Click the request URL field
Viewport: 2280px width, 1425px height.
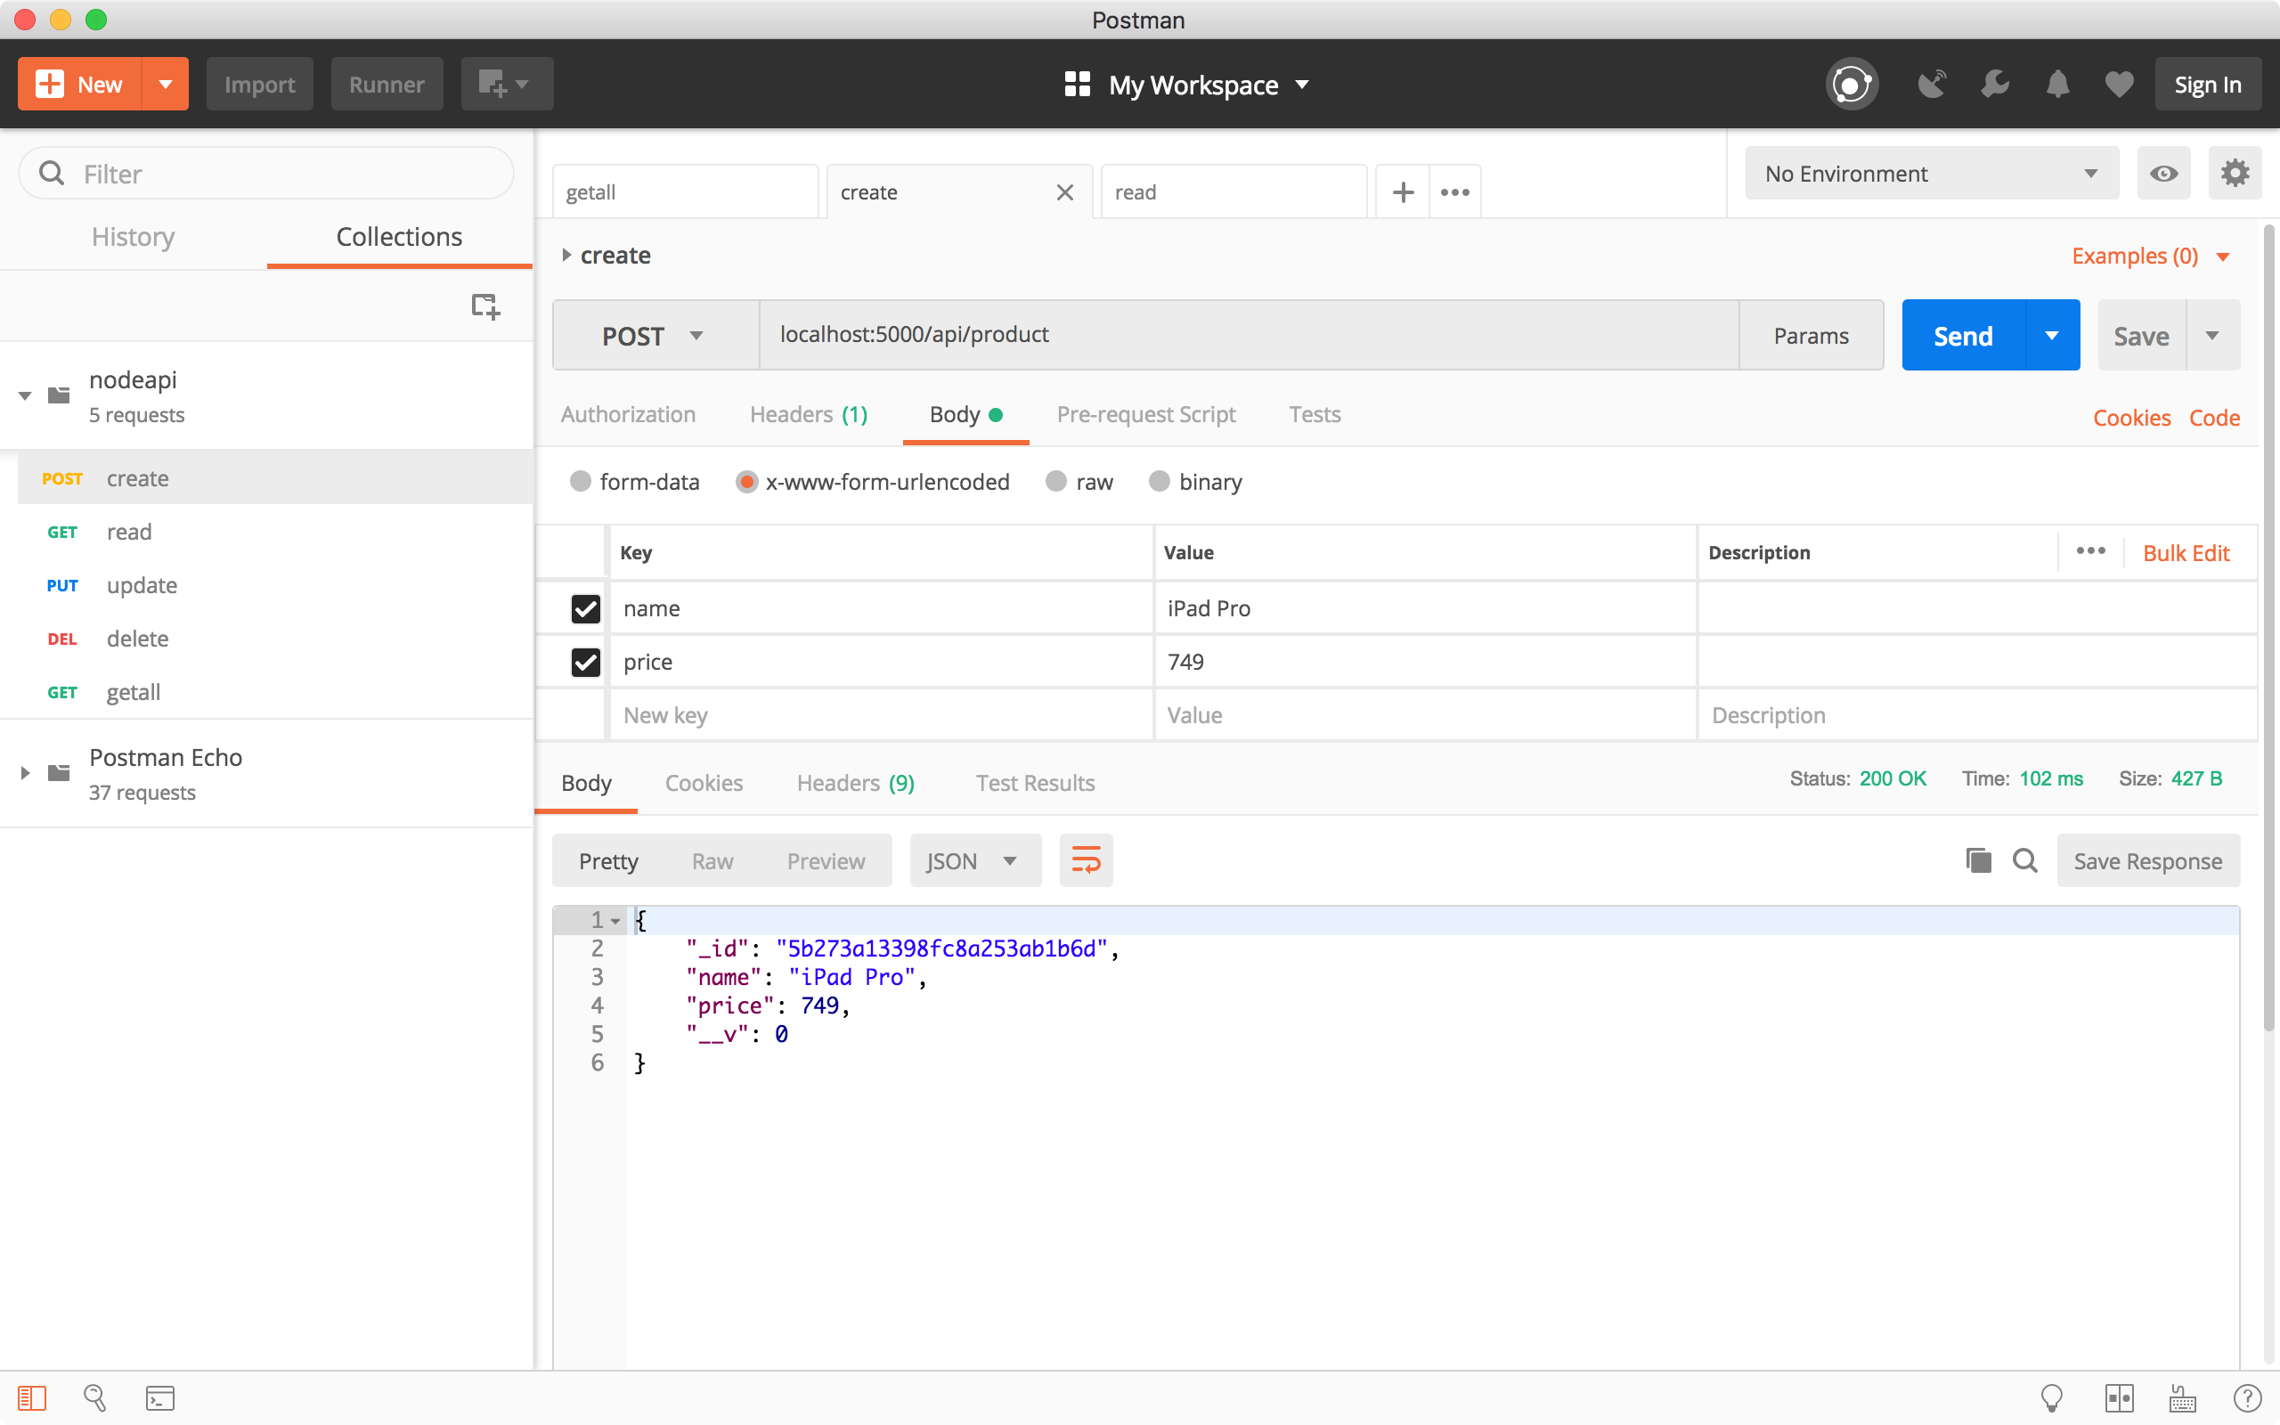coord(1249,336)
